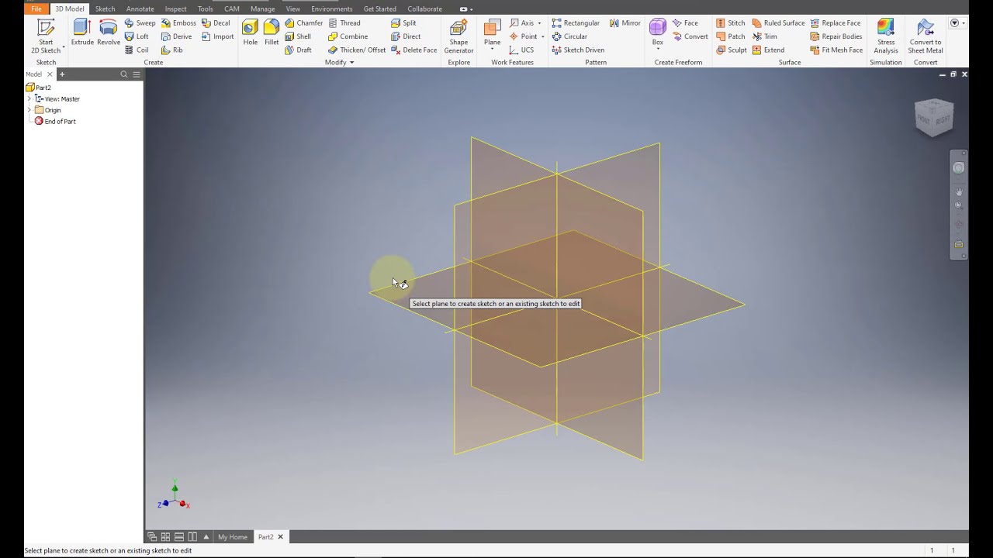Viewport: 993px width, 558px height.
Task: Activate the Hole tool
Action: click(250, 33)
